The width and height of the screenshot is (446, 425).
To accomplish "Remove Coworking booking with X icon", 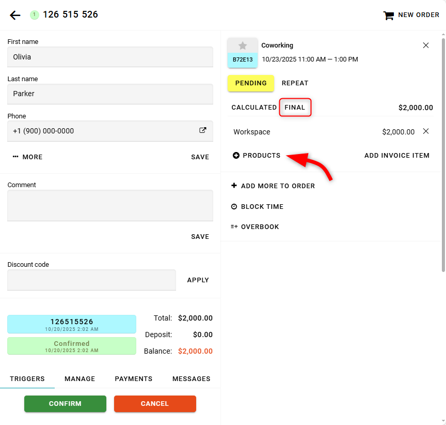I will point(426,45).
